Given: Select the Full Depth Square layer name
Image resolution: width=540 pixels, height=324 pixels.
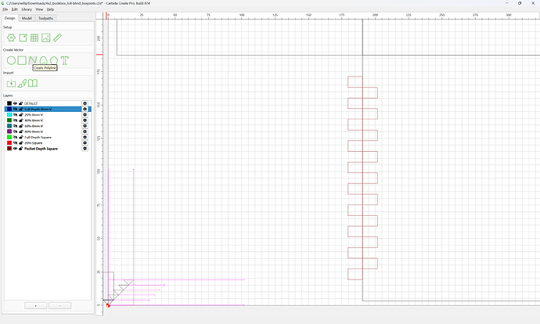Looking at the screenshot, I should click(x=38, y=138).
